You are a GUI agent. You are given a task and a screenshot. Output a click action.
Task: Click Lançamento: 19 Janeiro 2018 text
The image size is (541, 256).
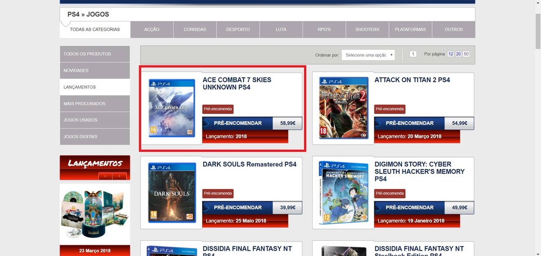411,221
